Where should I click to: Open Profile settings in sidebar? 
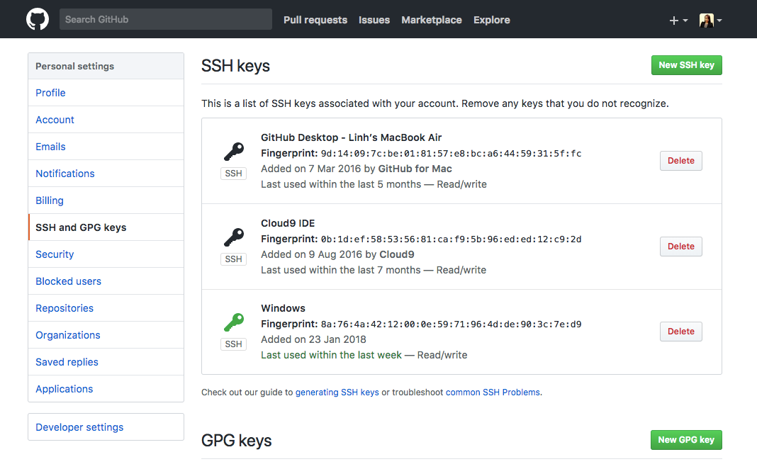(106, 93)
